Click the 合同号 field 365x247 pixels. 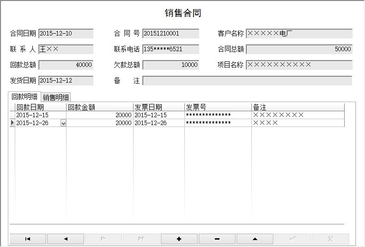coord(170,34)
